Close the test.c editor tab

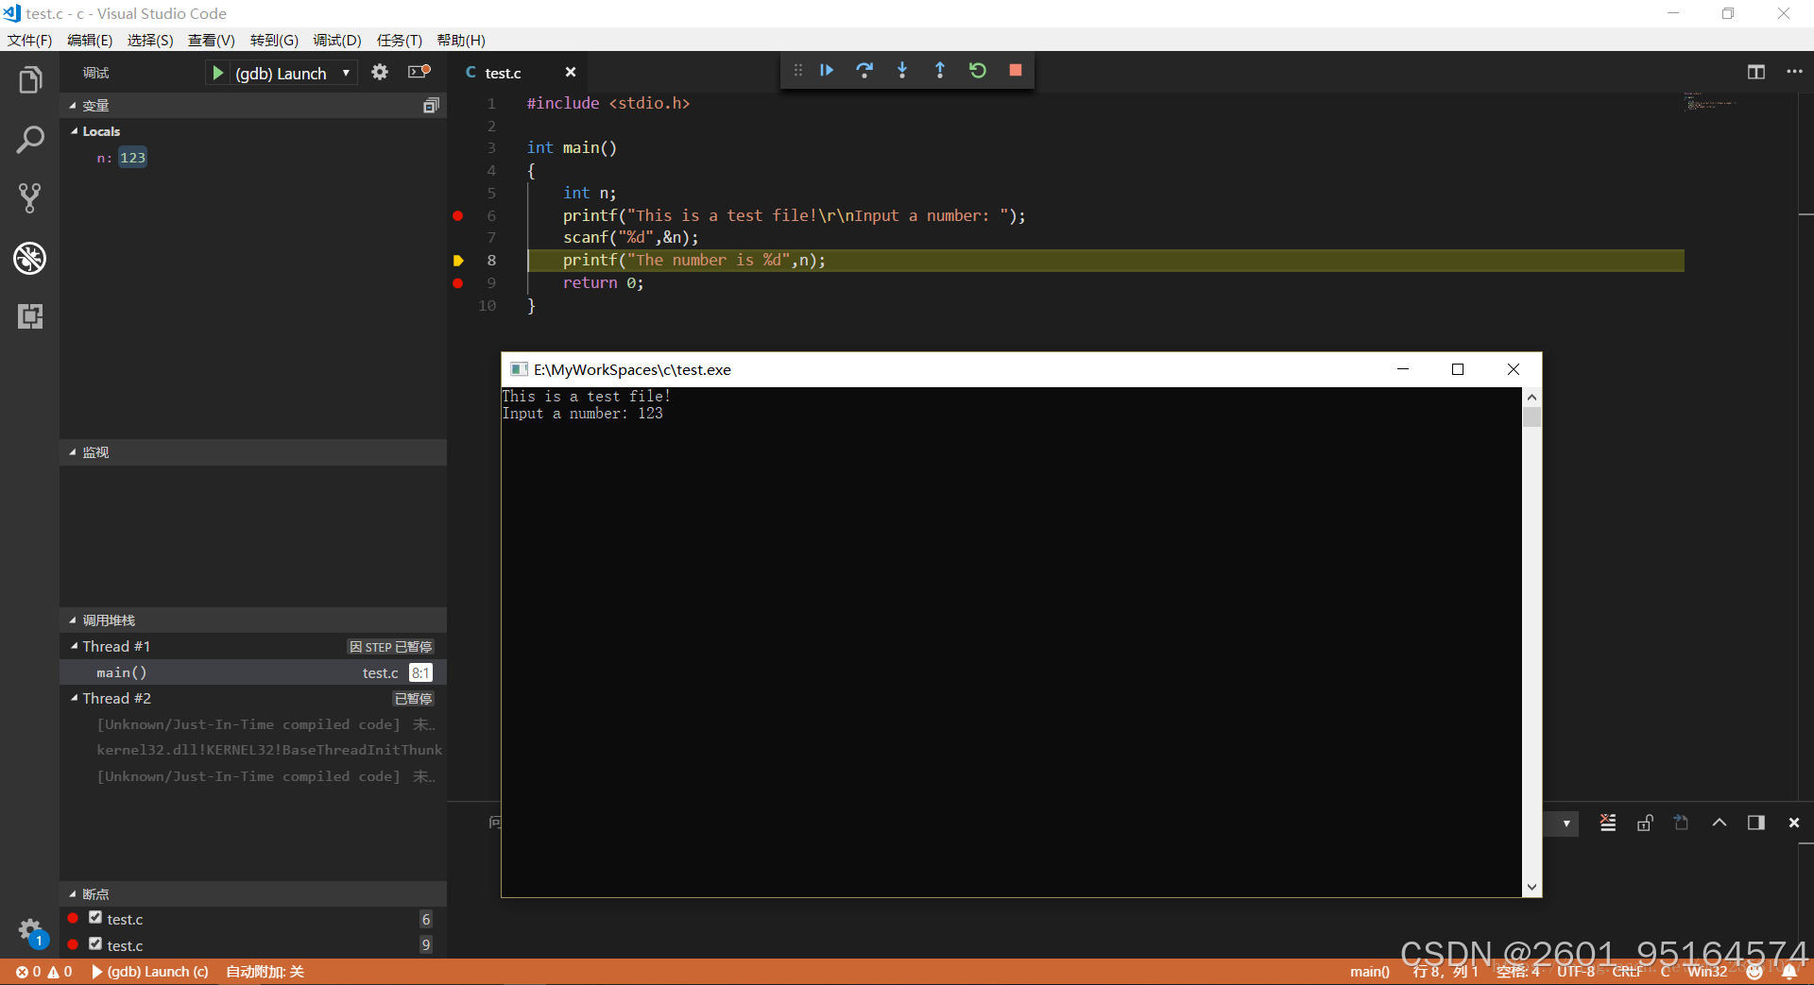(x=571, y=73)
